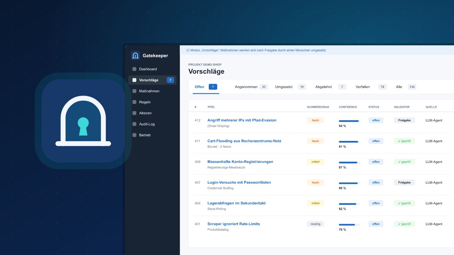Viewport: 454px width, 255px height.
Task: Click the Vorschläge badge count 7 in sidebar
Action: pyautogui.click(x=170, y=80)
